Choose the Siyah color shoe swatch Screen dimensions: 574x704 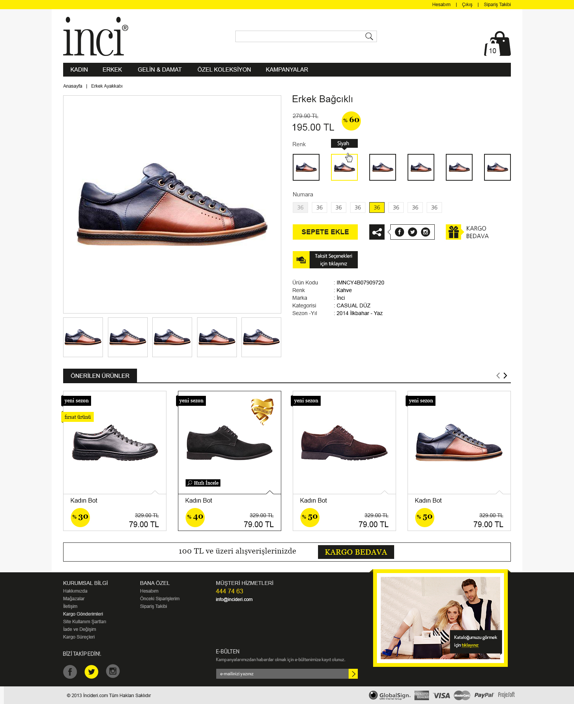pos(344,167)
